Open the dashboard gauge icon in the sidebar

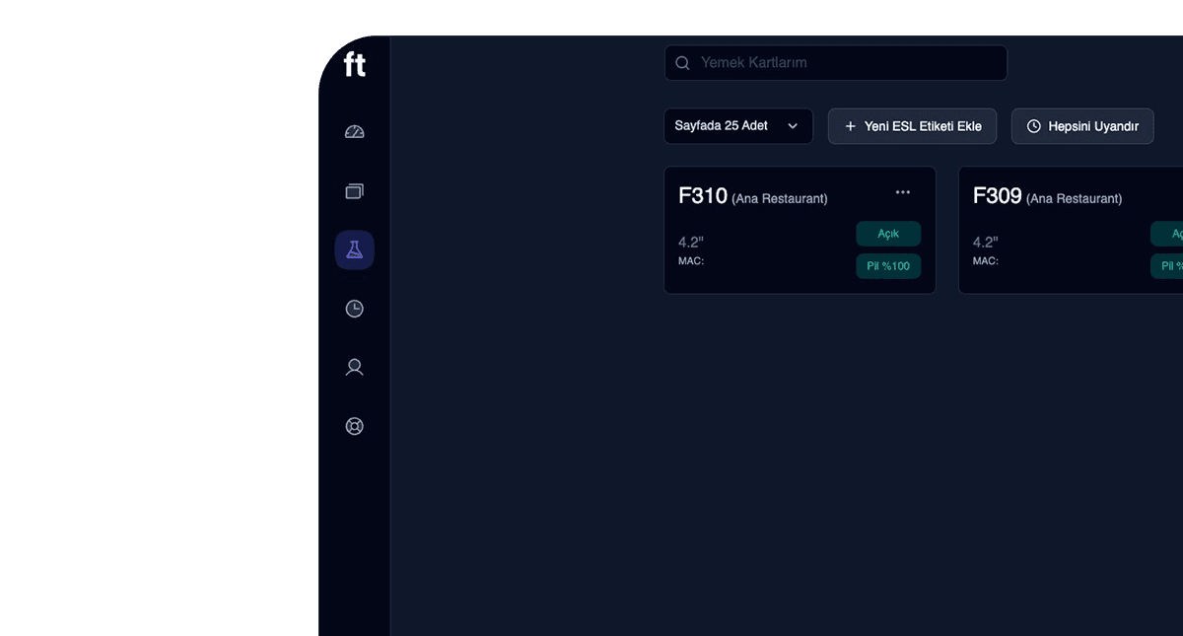[354, 132]
